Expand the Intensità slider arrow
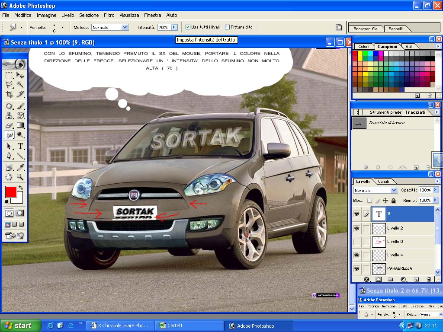The height and width of the screenshot is (332, 443). point(174,27)
